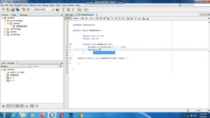This screenshot has width=210, height=118.
Task: Open the File menu
Action: click(2, 5)
